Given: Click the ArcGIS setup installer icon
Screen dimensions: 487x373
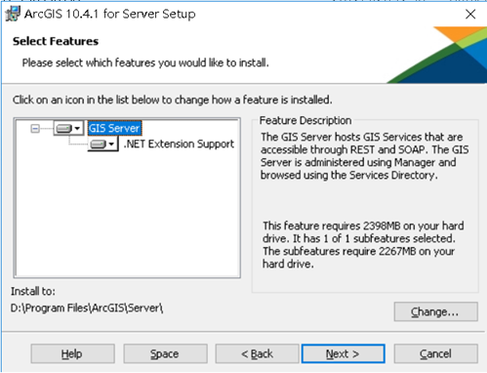Looking at the screenshot, I should [13, 14].
